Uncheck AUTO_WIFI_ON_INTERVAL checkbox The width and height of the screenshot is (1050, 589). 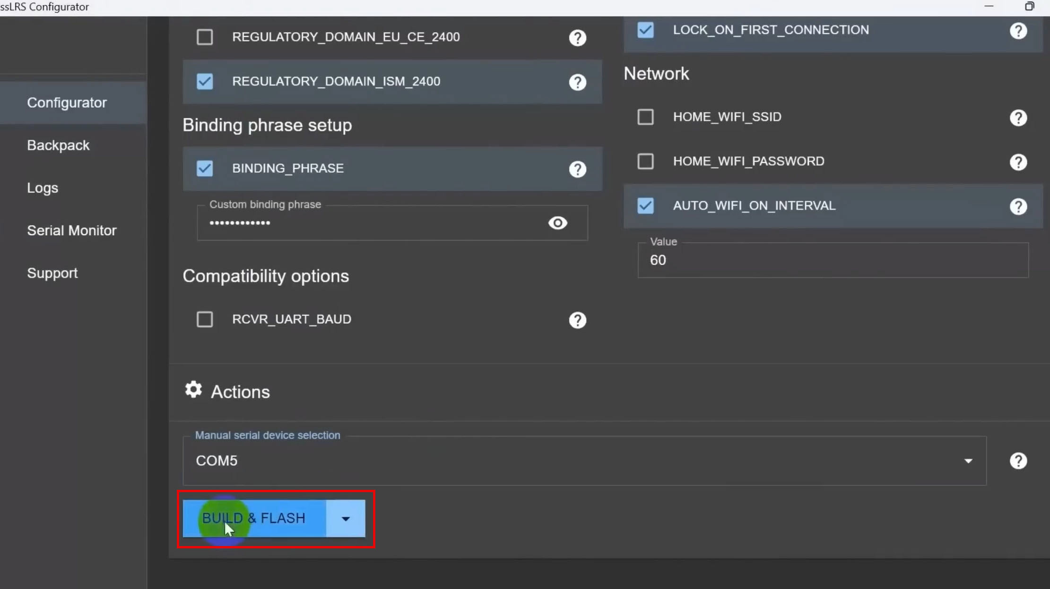click(645, 205)
